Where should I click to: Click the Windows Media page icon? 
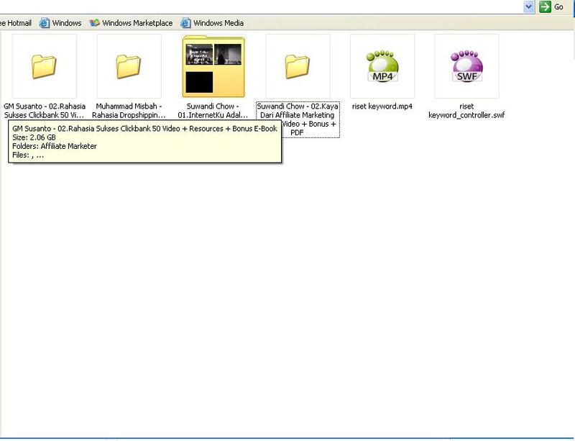point(185,23)
